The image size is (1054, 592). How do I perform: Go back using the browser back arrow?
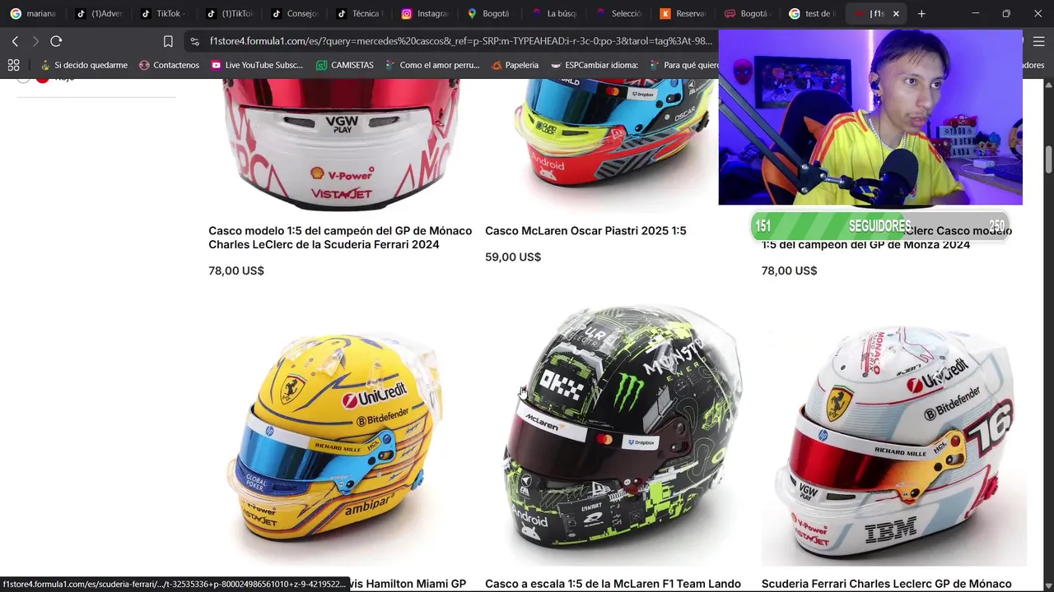coord(15,41)
